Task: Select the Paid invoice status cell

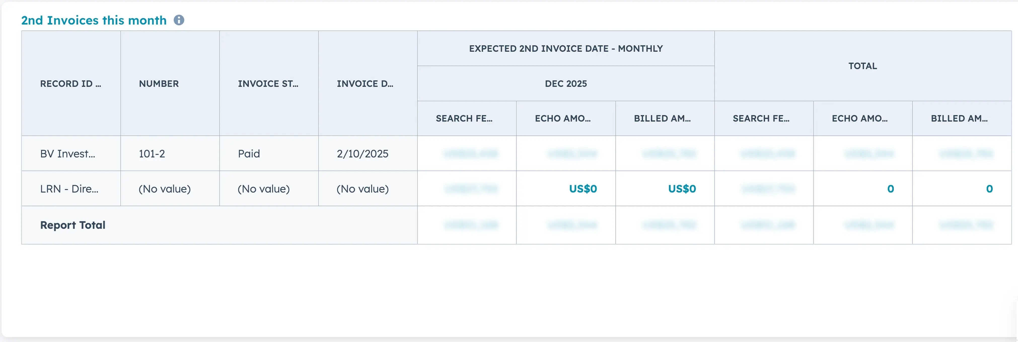Action: click(248, 154)
